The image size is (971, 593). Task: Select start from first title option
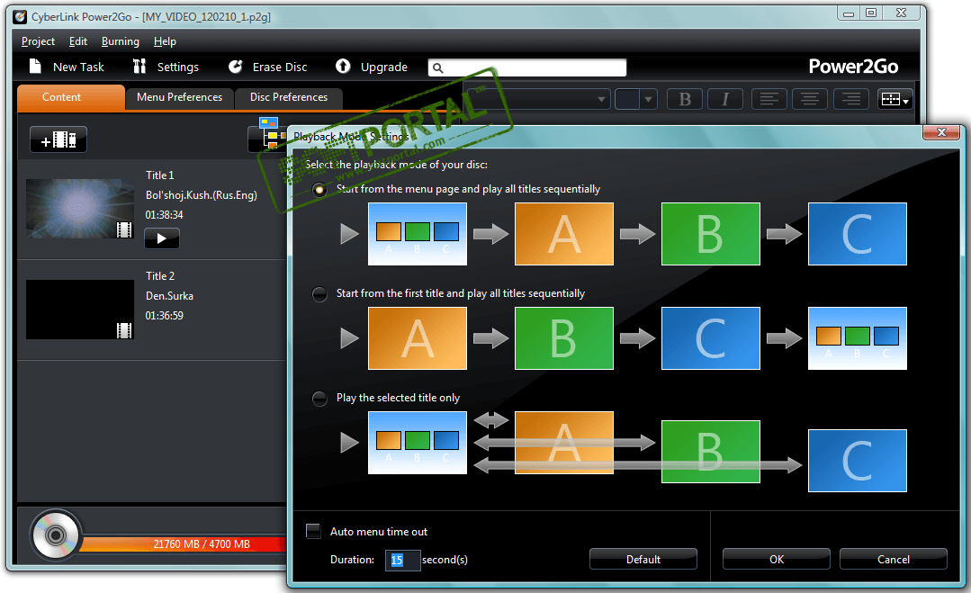point(319,294)
